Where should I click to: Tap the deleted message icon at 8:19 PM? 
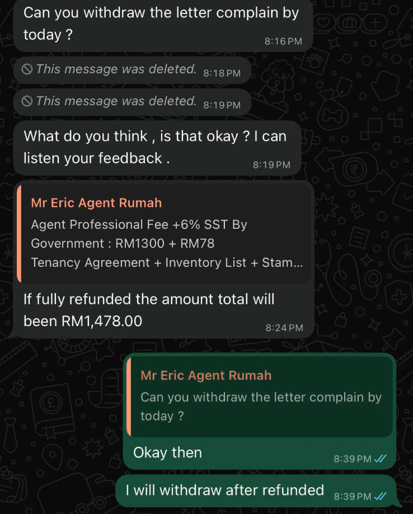point(27,101)
